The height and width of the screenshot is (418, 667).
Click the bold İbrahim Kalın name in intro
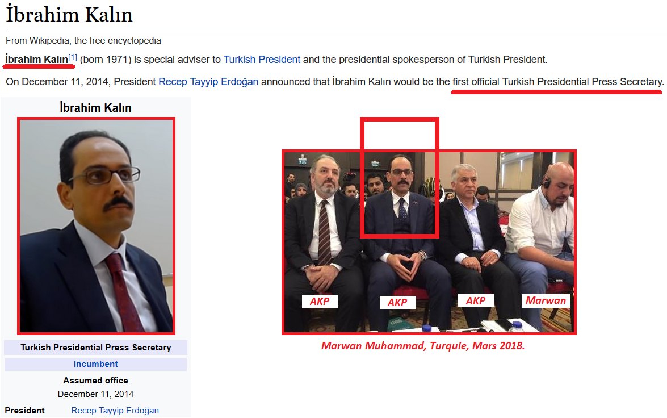pos(36,60)
